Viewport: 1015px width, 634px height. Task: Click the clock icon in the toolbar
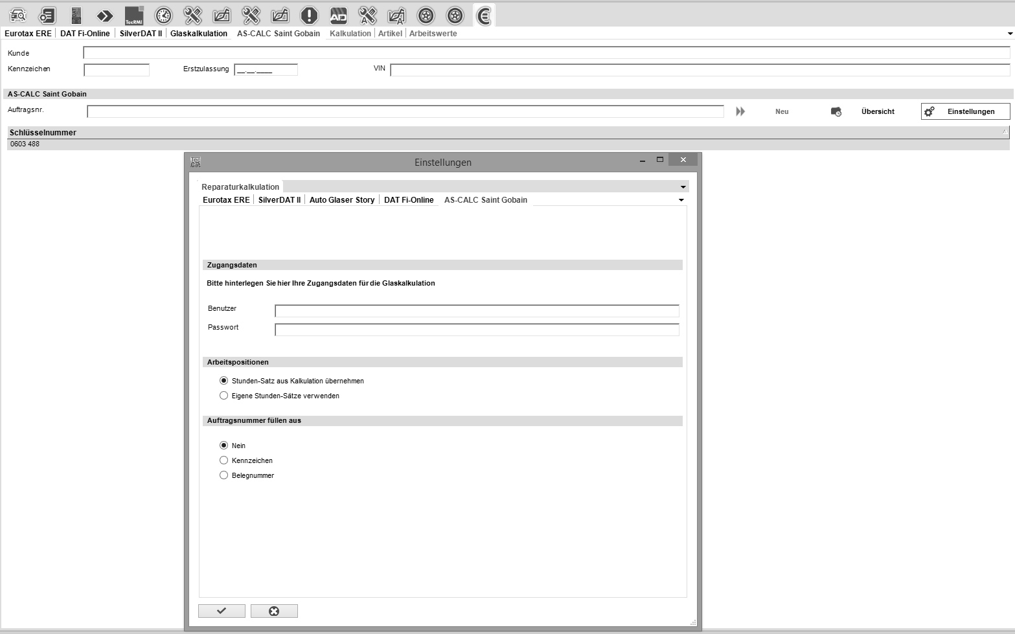point(163,15)
